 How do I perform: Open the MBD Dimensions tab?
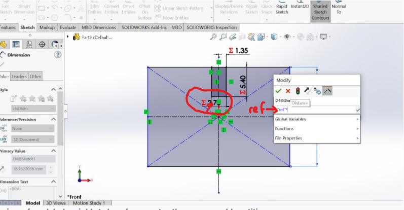click(x=99, y=27)
